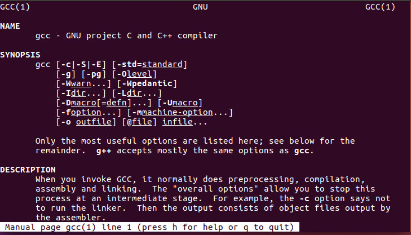Click the '-c|-S|-E' option group
411x235 pixels.
tap(81, 64)
